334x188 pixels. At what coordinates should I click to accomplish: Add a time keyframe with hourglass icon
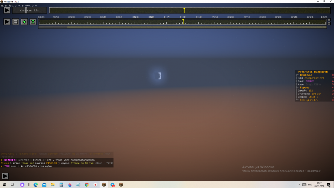[x=33, y=22]
